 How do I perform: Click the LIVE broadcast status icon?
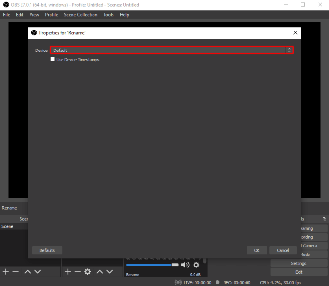(178, 282)
